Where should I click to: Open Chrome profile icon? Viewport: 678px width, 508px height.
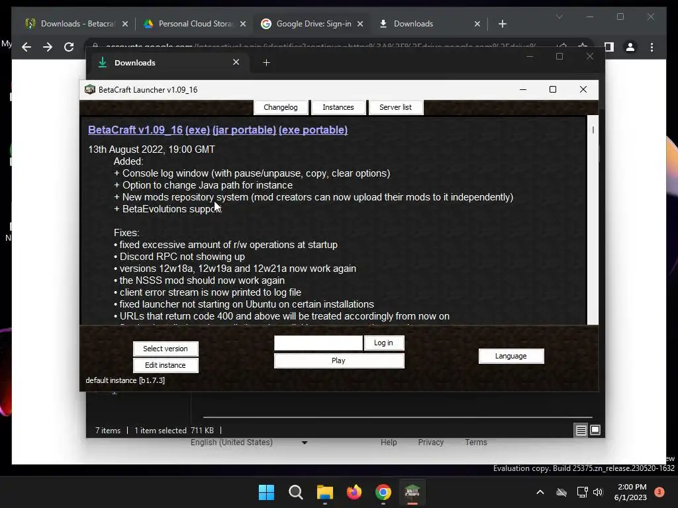pos(630,47)
